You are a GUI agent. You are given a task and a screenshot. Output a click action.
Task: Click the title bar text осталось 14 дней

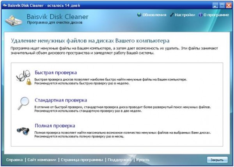[x=64, y=6]
